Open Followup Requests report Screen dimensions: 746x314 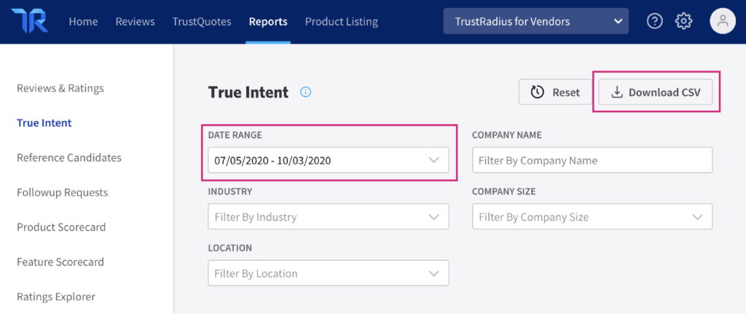[x=63, y=192]
